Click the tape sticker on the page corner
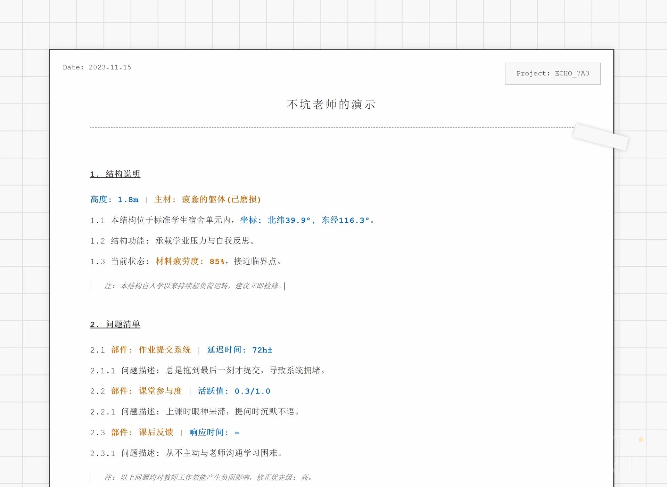This screenshot has width=667, height=487. [600, 137]
